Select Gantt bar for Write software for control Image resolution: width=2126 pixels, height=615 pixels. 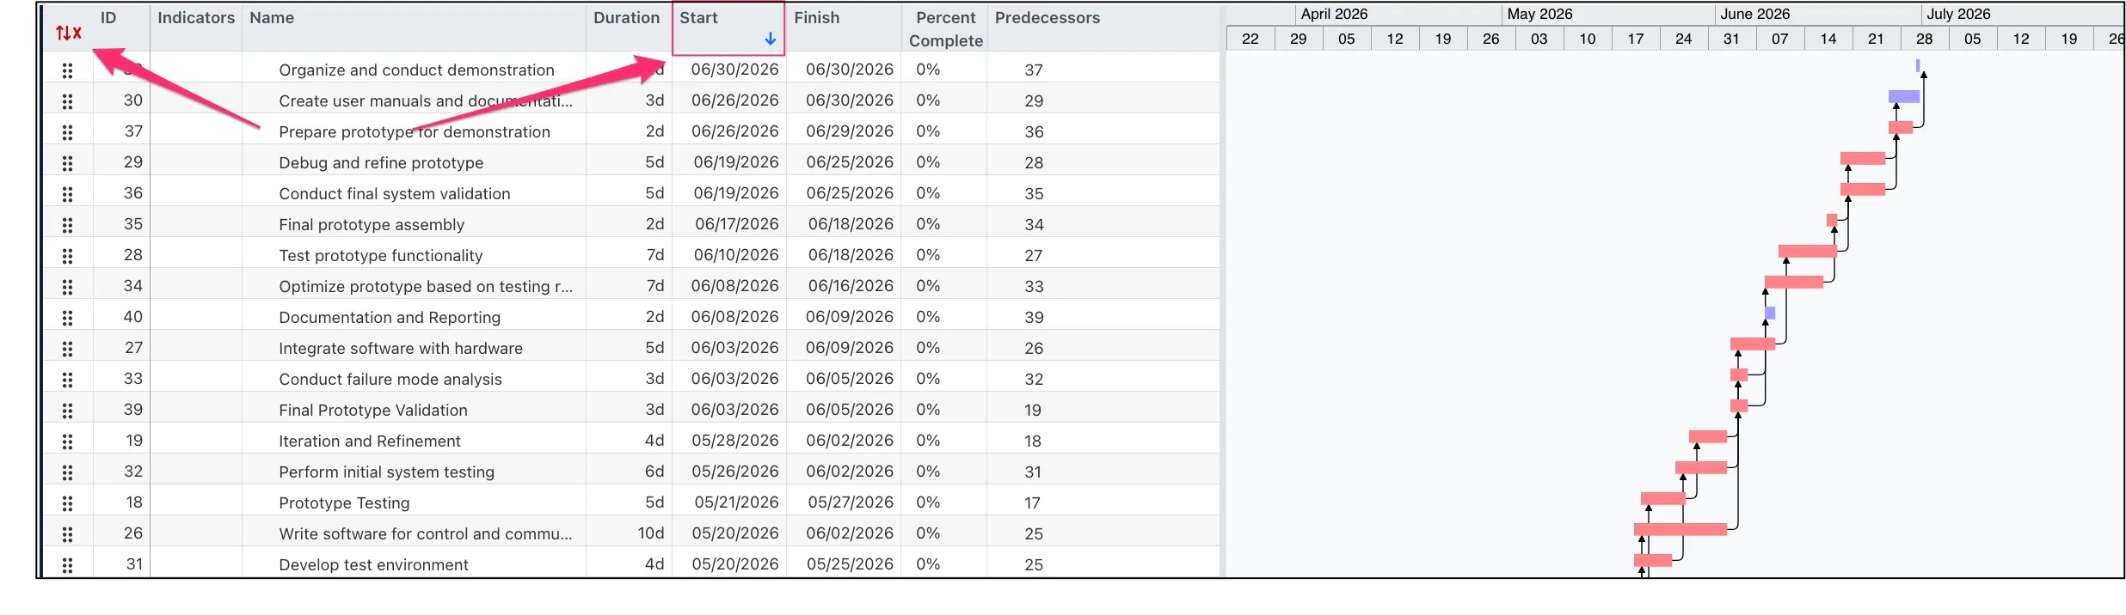point(1681,530)
